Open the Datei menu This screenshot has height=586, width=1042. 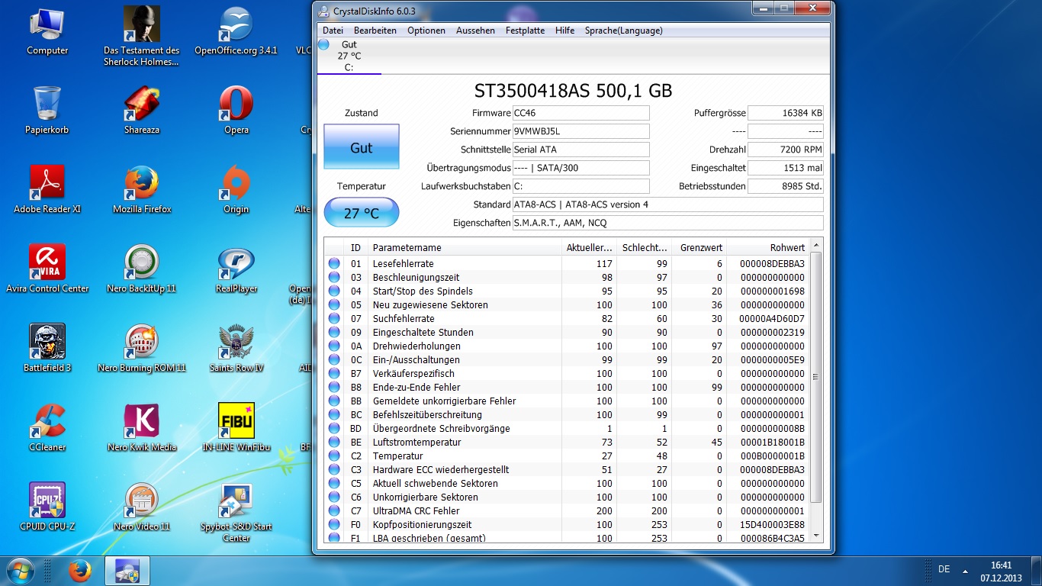(x=333, y=31)
